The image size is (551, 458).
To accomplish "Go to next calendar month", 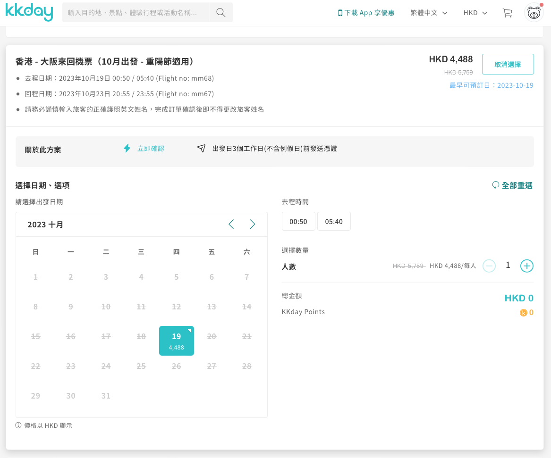I will coord(252,225).
